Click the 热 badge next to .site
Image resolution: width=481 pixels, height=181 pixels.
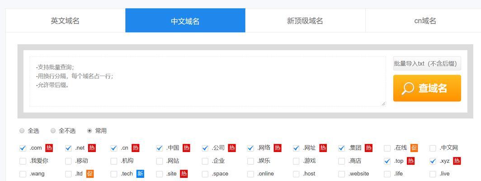pos(184,174)
